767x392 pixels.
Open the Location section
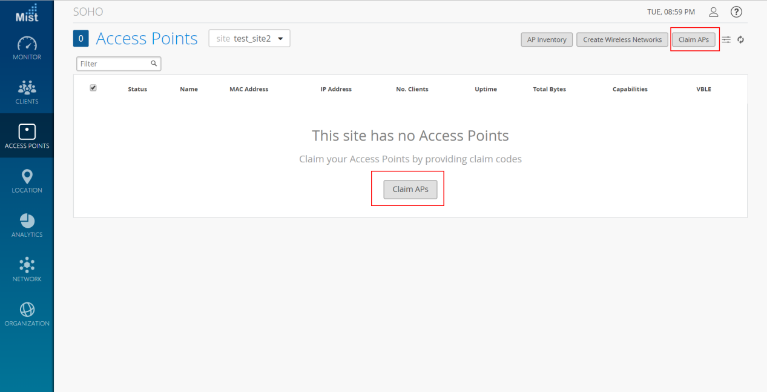coord(27,181)
